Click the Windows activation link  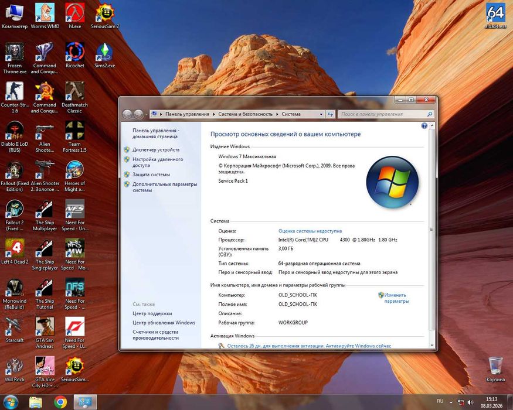click(x=309, y=346)
